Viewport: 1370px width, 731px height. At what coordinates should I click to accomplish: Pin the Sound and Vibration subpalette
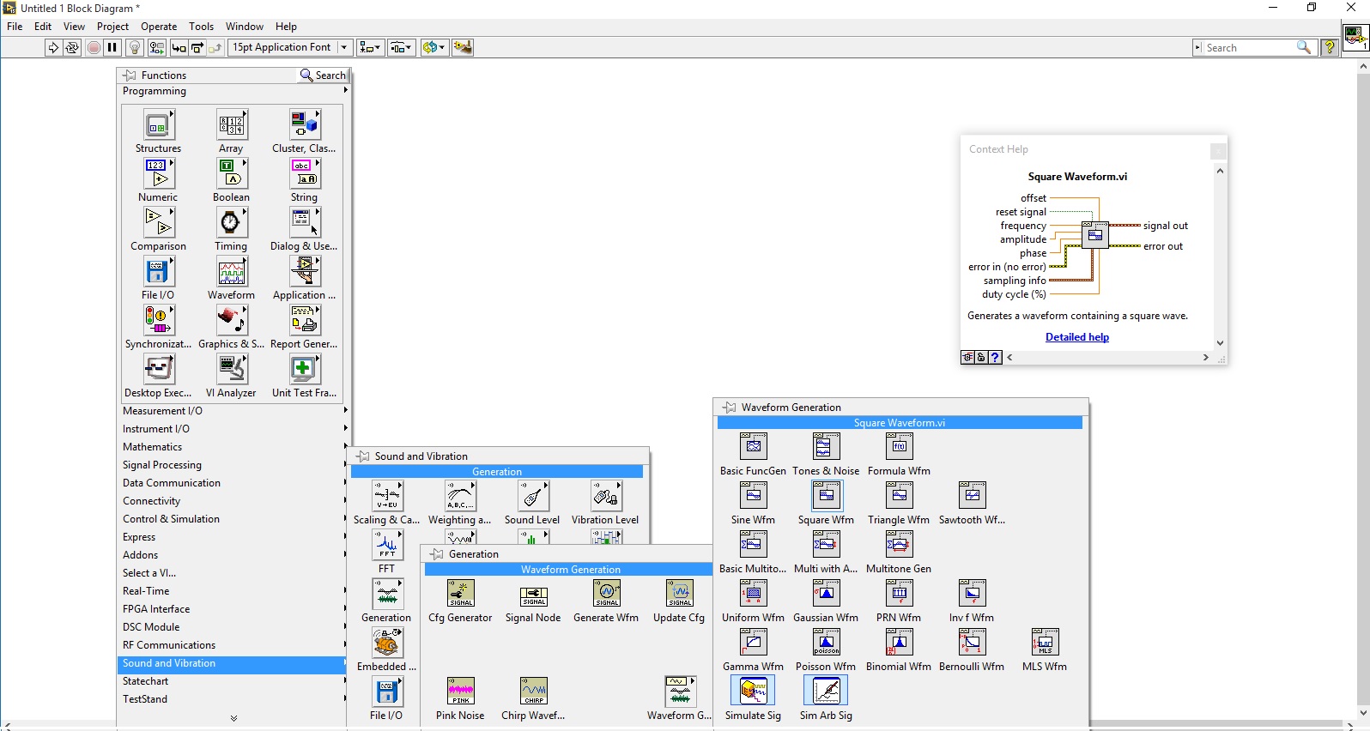(364, 456)
